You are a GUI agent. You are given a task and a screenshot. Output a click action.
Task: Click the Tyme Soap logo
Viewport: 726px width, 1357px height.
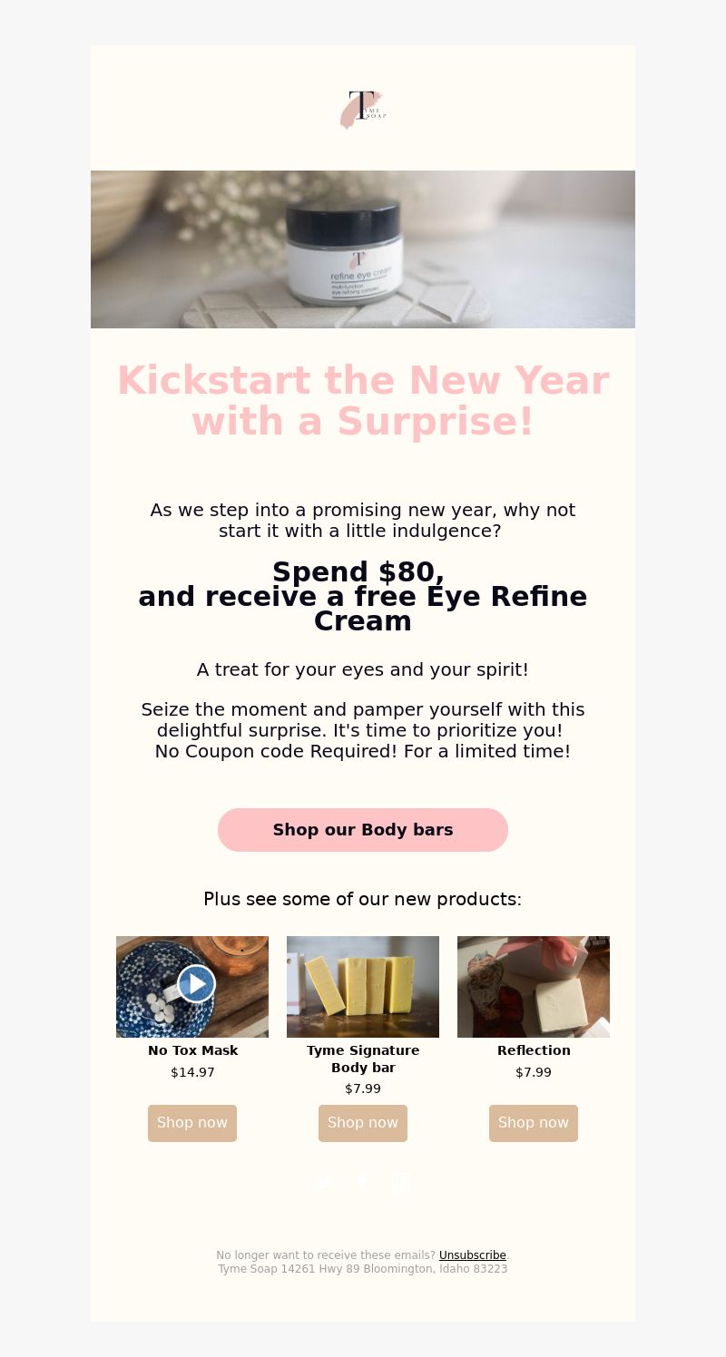pos(363,109)
